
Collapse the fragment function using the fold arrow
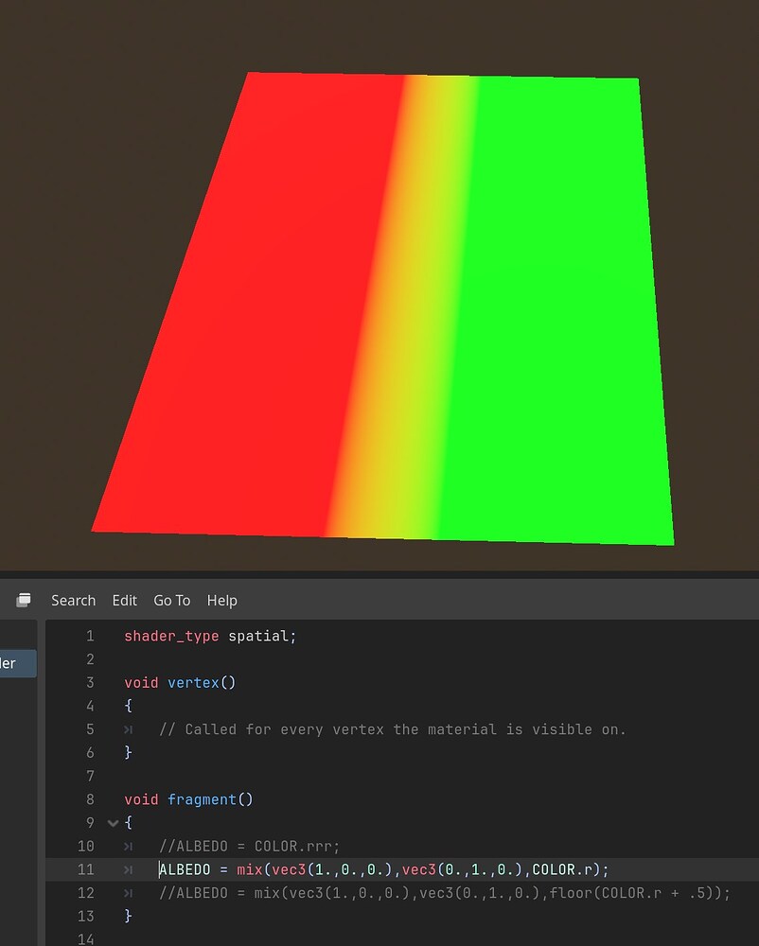click(x=113, y=822)
